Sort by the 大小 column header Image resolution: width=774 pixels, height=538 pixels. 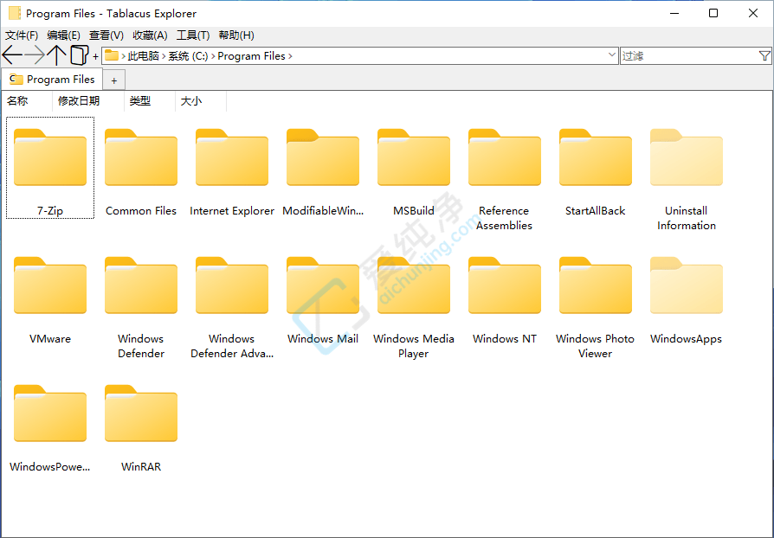point(201,101)
